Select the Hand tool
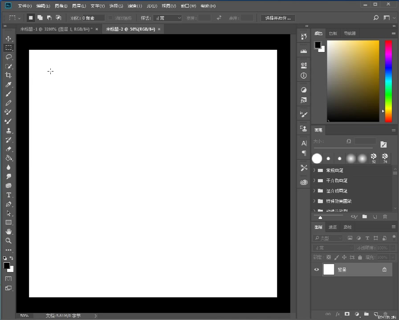 point(8,232)
